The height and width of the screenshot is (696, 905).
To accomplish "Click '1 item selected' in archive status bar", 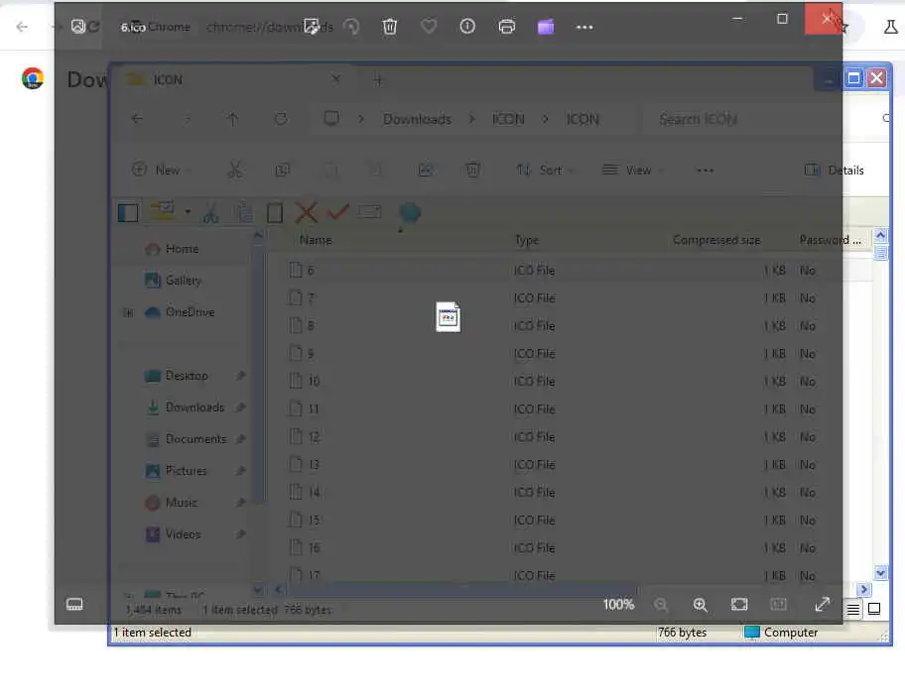I will pyautogui.click(x=153, y=633).
